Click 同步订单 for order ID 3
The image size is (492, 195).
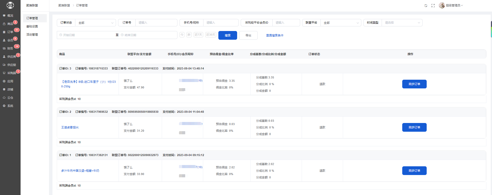pyautogui.click(x=414, y=84)
